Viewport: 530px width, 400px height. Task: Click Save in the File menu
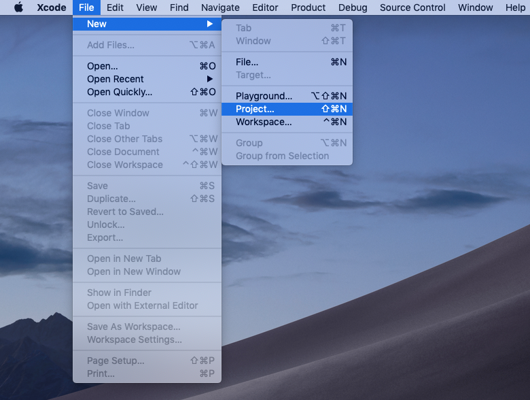[x=147, y=186]
